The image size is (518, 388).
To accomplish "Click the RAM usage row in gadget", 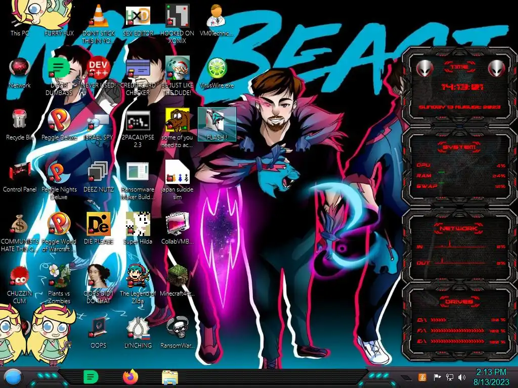I will (x=461, y=175).
